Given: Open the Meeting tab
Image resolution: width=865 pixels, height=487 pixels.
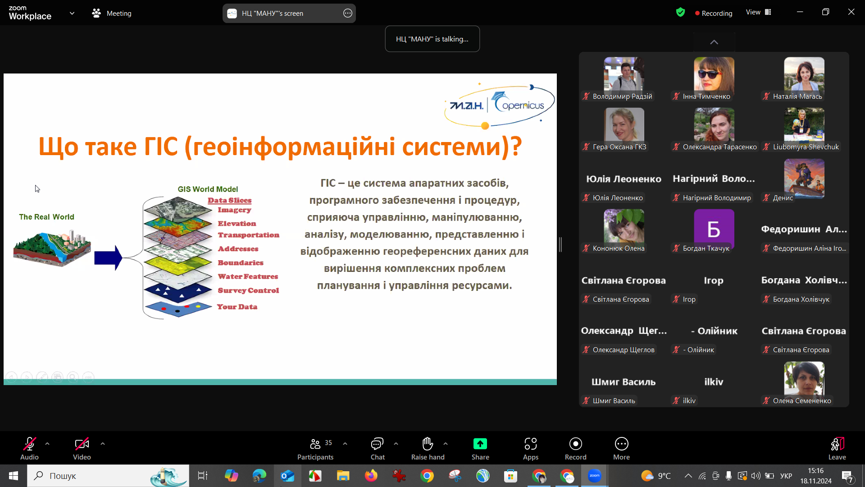Looking at the screenshot, I should coord(112,13).
